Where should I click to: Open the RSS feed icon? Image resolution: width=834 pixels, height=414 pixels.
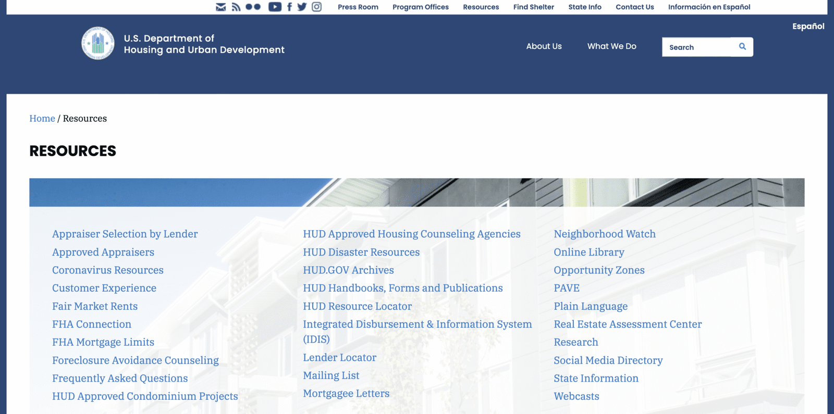(236, 7)
